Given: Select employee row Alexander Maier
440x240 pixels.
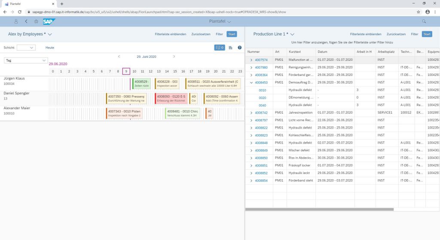Looking at the screenshot, I should (122, 113).
